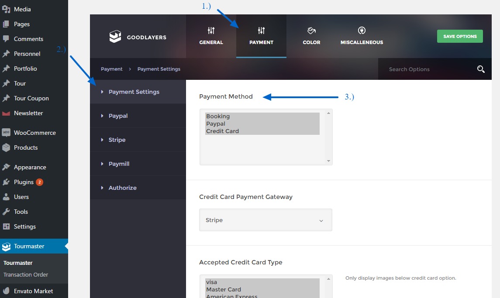Select Master Card in accepted card types
The width and height of the screenshot is (500, 298).
[224, 290]
